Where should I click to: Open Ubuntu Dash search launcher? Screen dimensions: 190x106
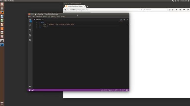pos(2,4)
